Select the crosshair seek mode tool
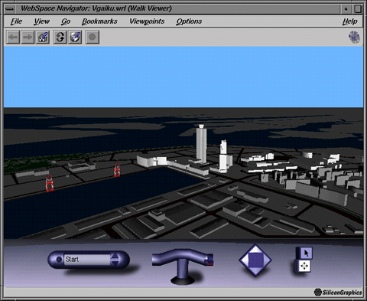The width and height of the screenshot is (367, 301). point(304,266)
